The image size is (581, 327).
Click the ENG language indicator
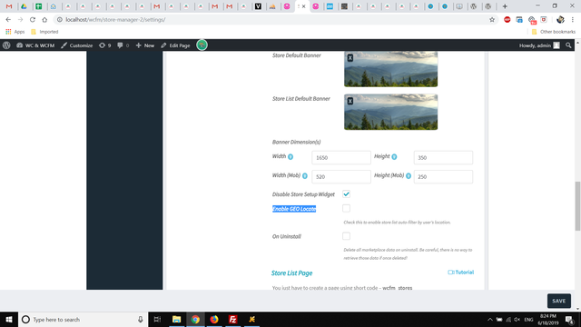(528, 319)
